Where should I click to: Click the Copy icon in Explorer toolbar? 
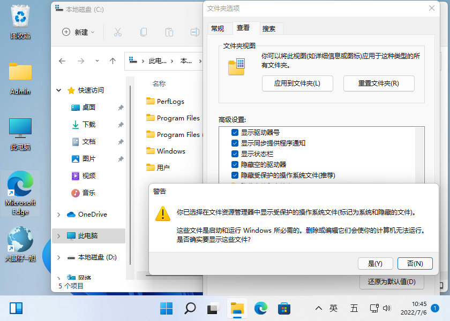(144, 32)
